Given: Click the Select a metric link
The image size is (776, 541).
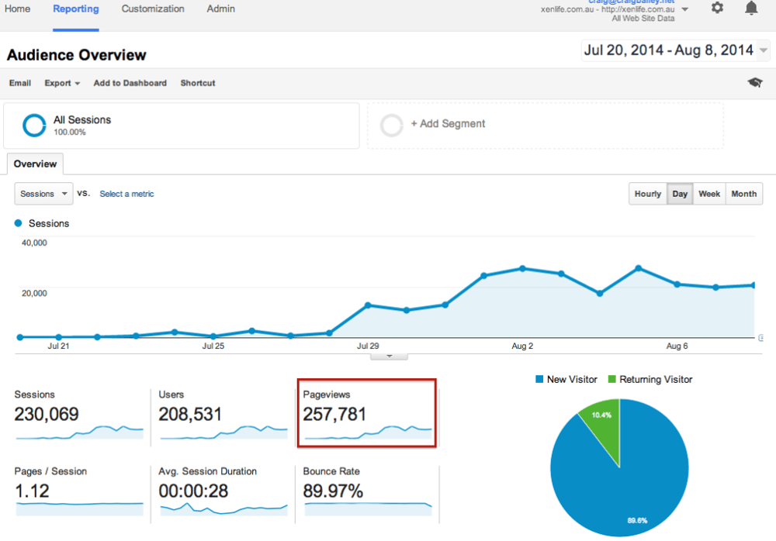Looking at the screenshot, I should pos(126,193).
